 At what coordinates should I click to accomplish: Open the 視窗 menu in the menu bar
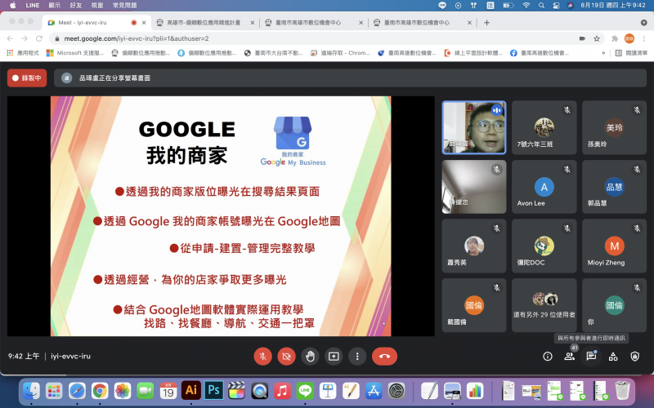tap(97, 6)
